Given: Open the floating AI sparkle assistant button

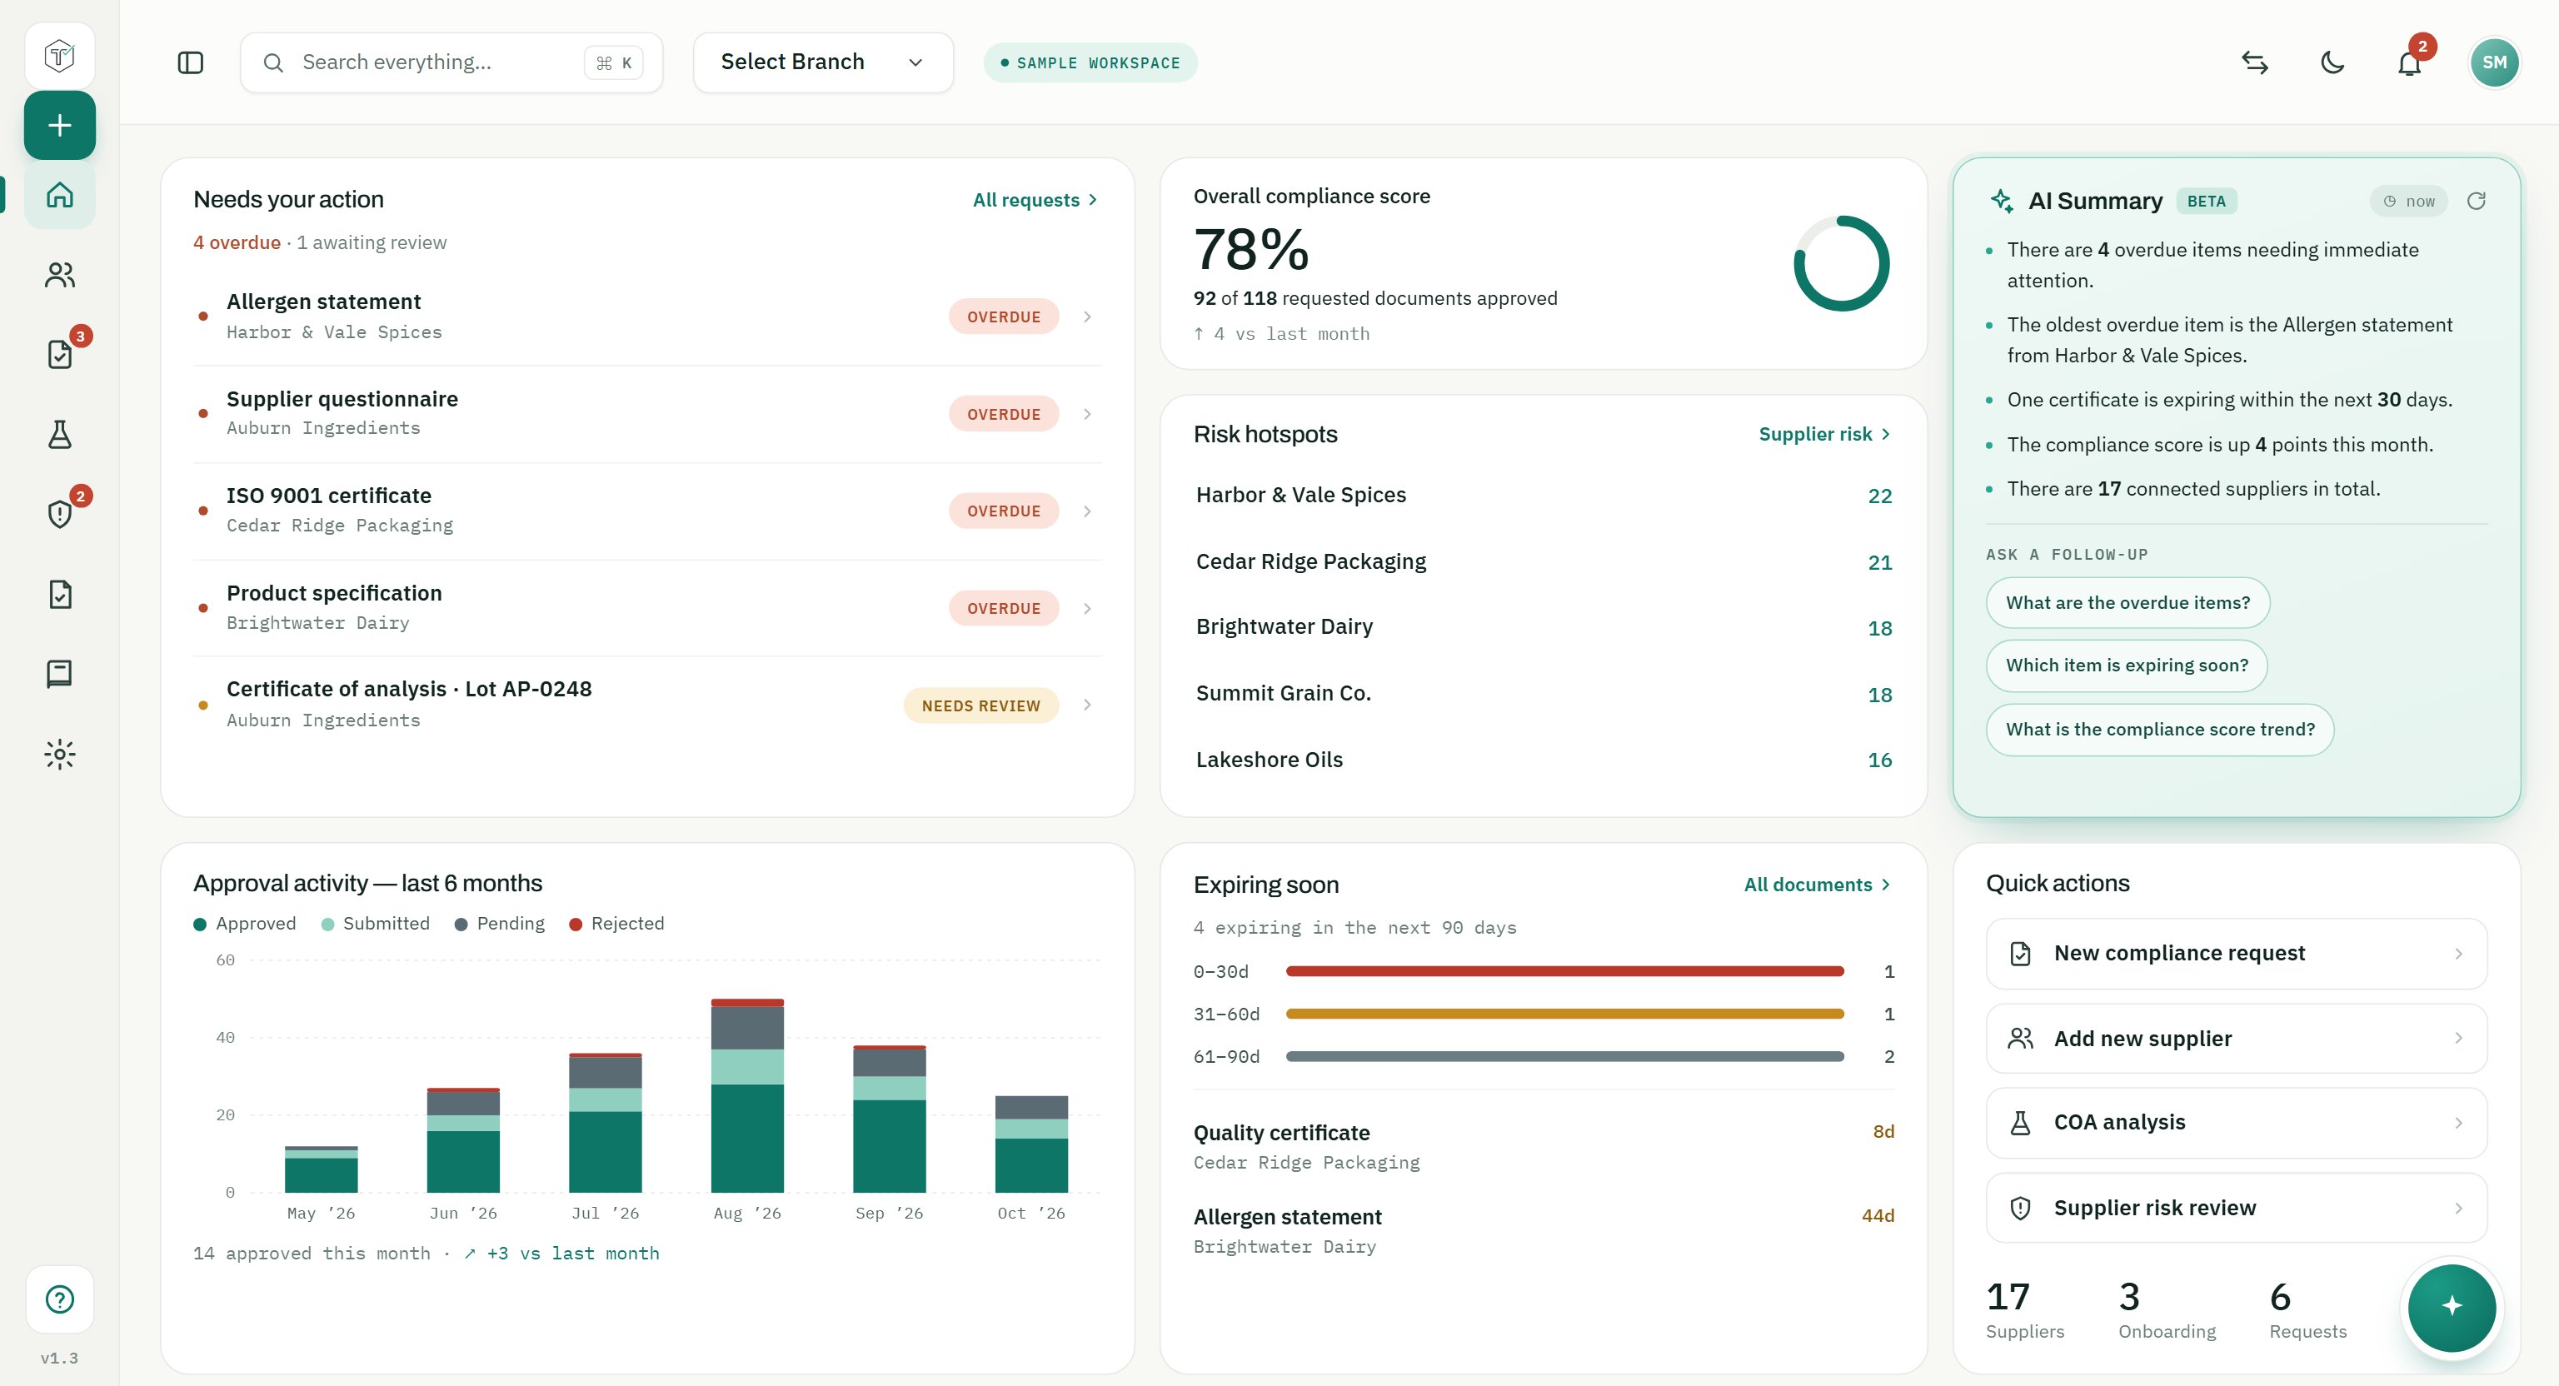Looking at the screenshot, I should [2452, 1308].
